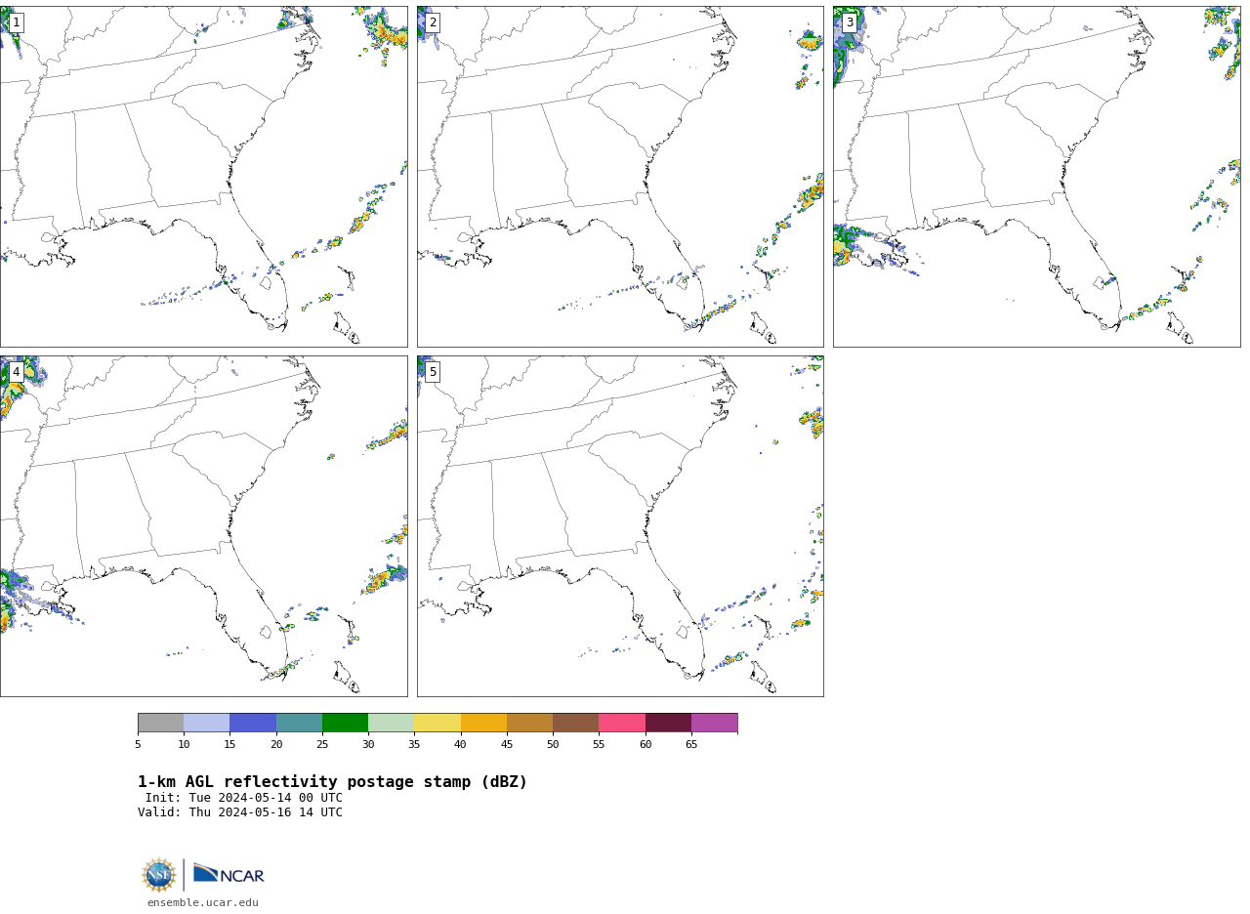Viewport: 1250px width, 914px height.
Task: Click the purple 65+ dBZ swatch
Action: (714, 723)
